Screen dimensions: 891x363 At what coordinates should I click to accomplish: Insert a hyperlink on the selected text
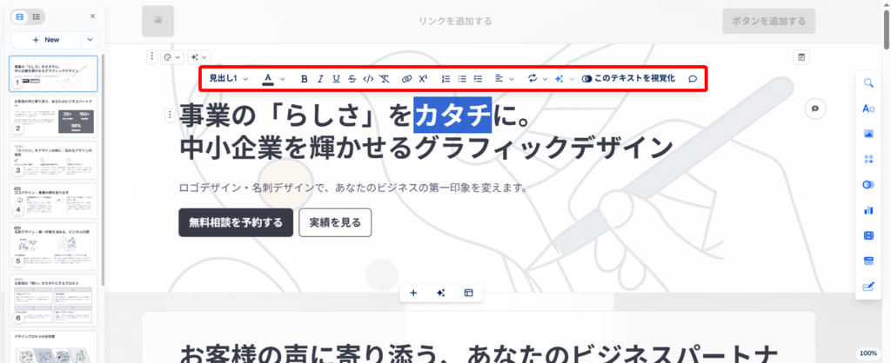pos(406,79)
